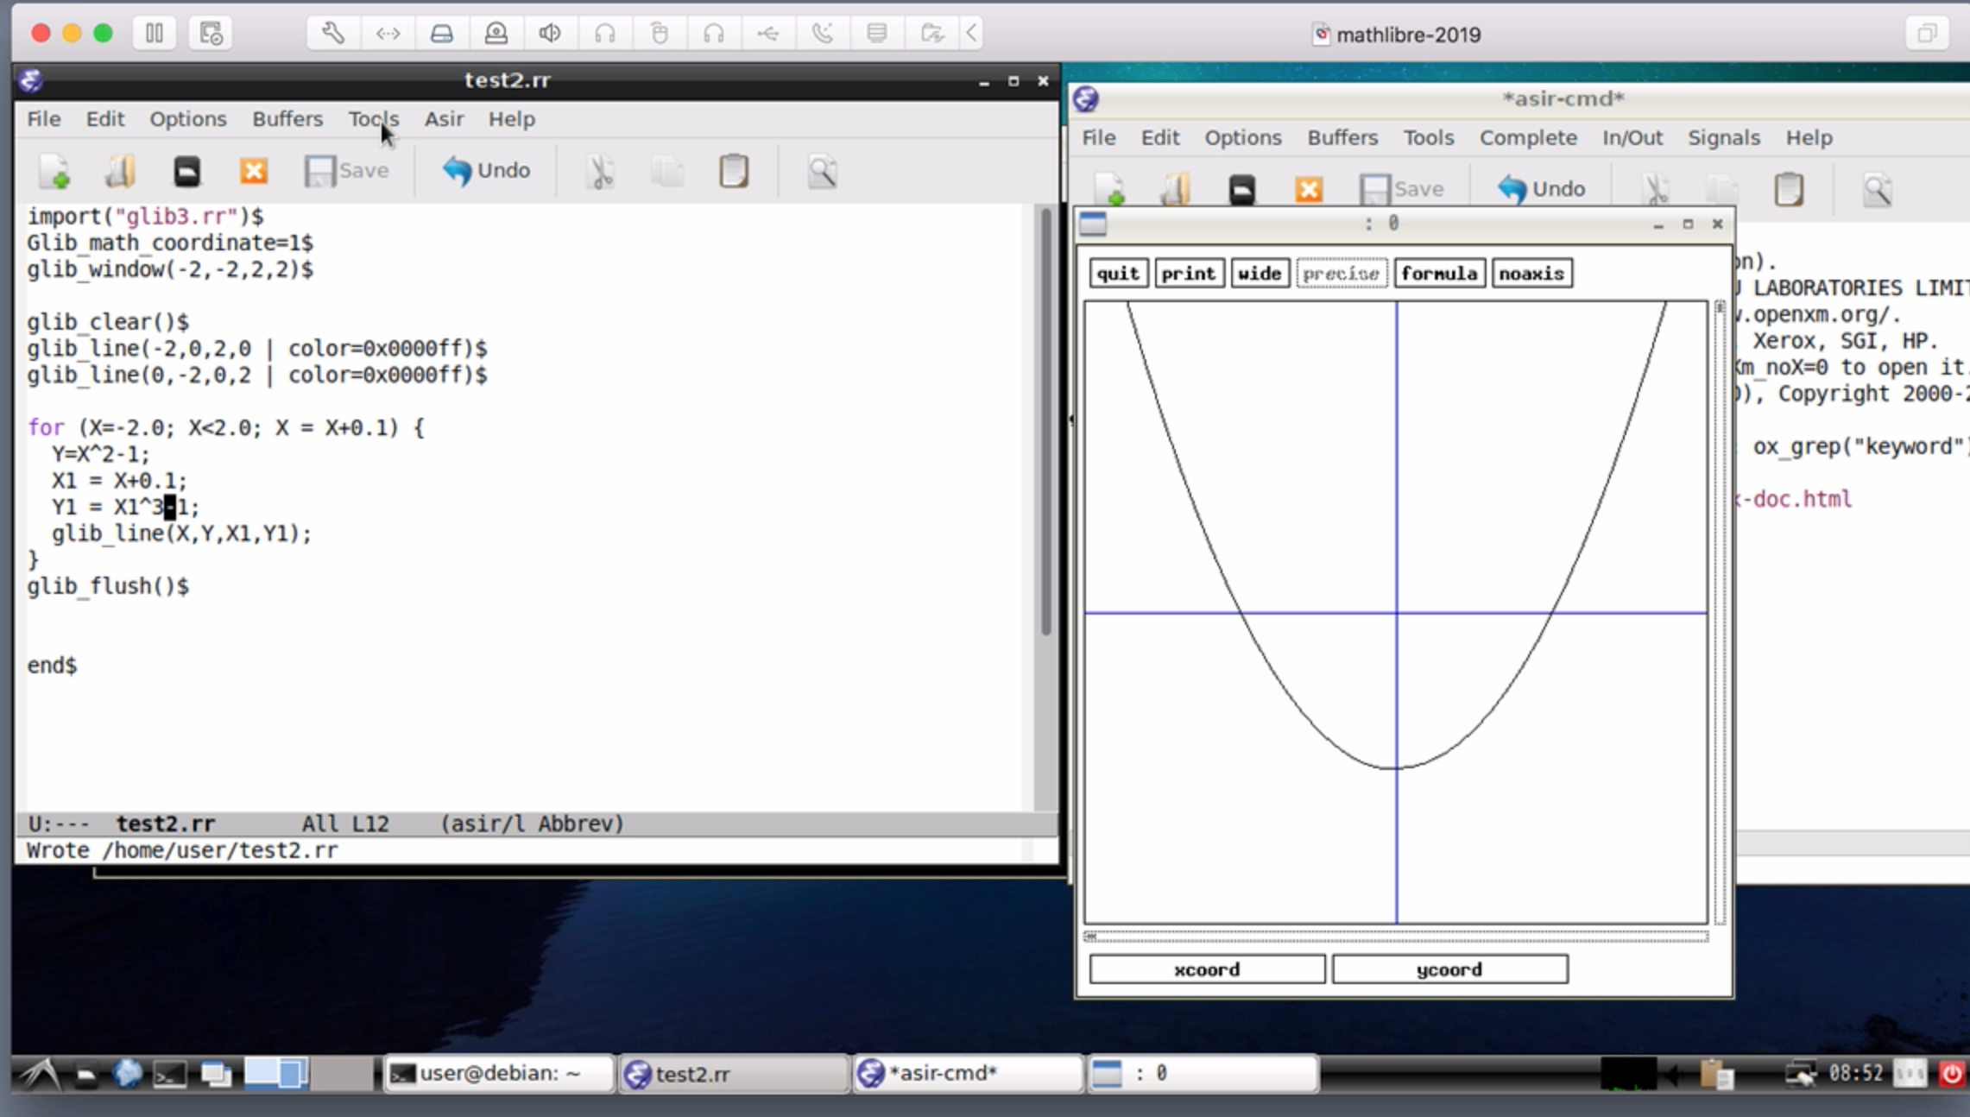1970x1117 pixels.
Task: Click the orange X kill-buffer icon in asir-cmd
Action: (1308, 189)
